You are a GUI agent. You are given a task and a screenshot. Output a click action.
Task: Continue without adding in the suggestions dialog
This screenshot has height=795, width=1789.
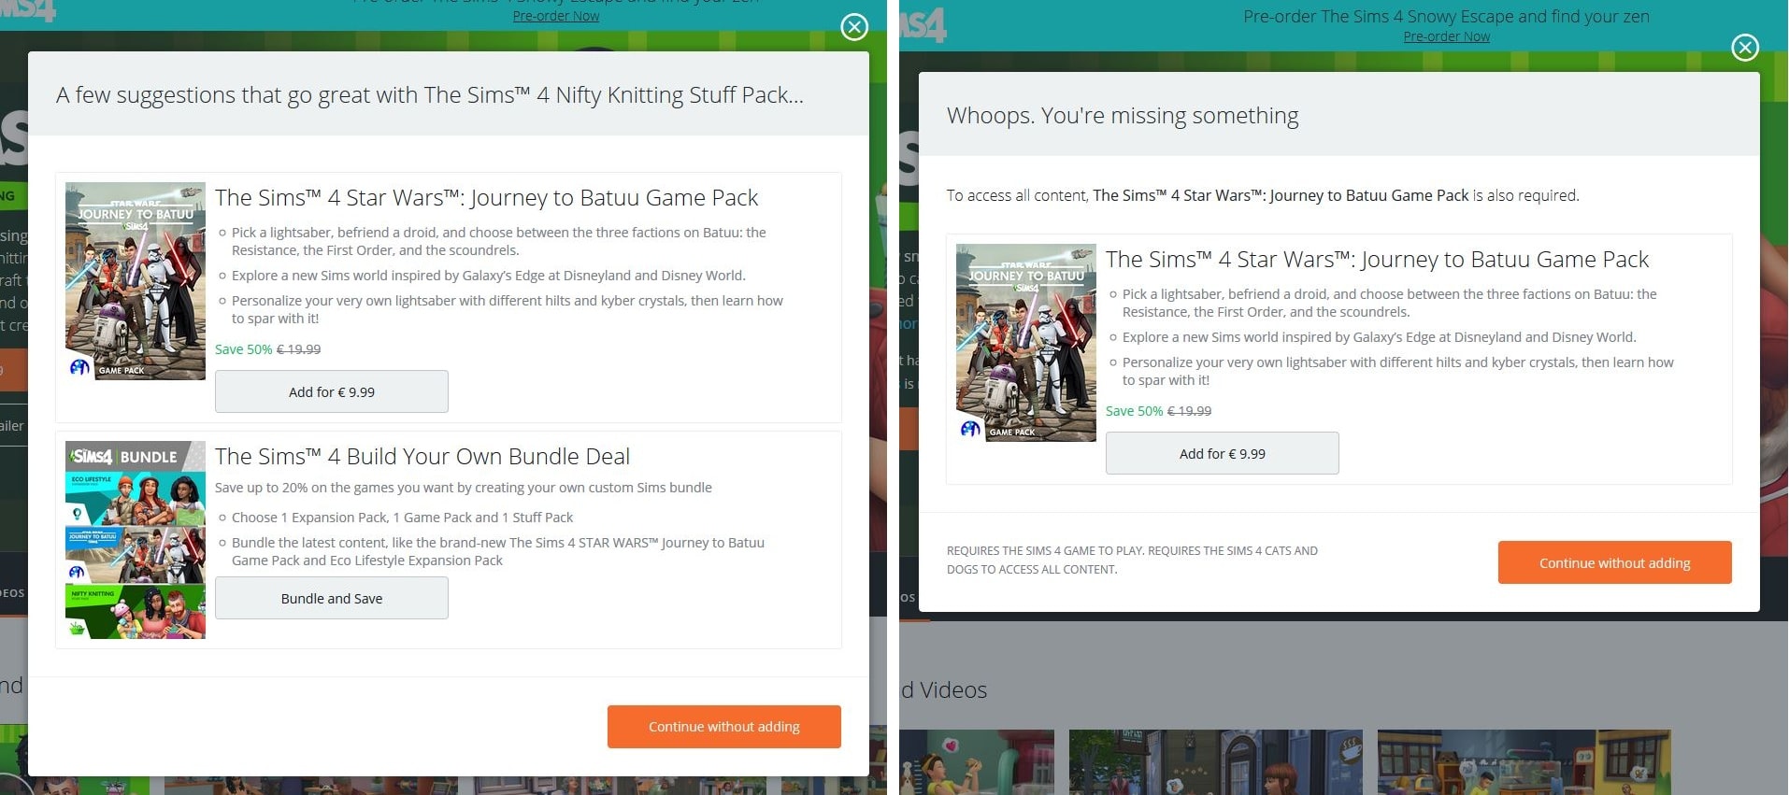[723, 727]
